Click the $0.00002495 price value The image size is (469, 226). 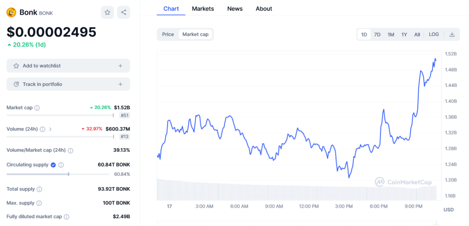(x=51, y=32)
